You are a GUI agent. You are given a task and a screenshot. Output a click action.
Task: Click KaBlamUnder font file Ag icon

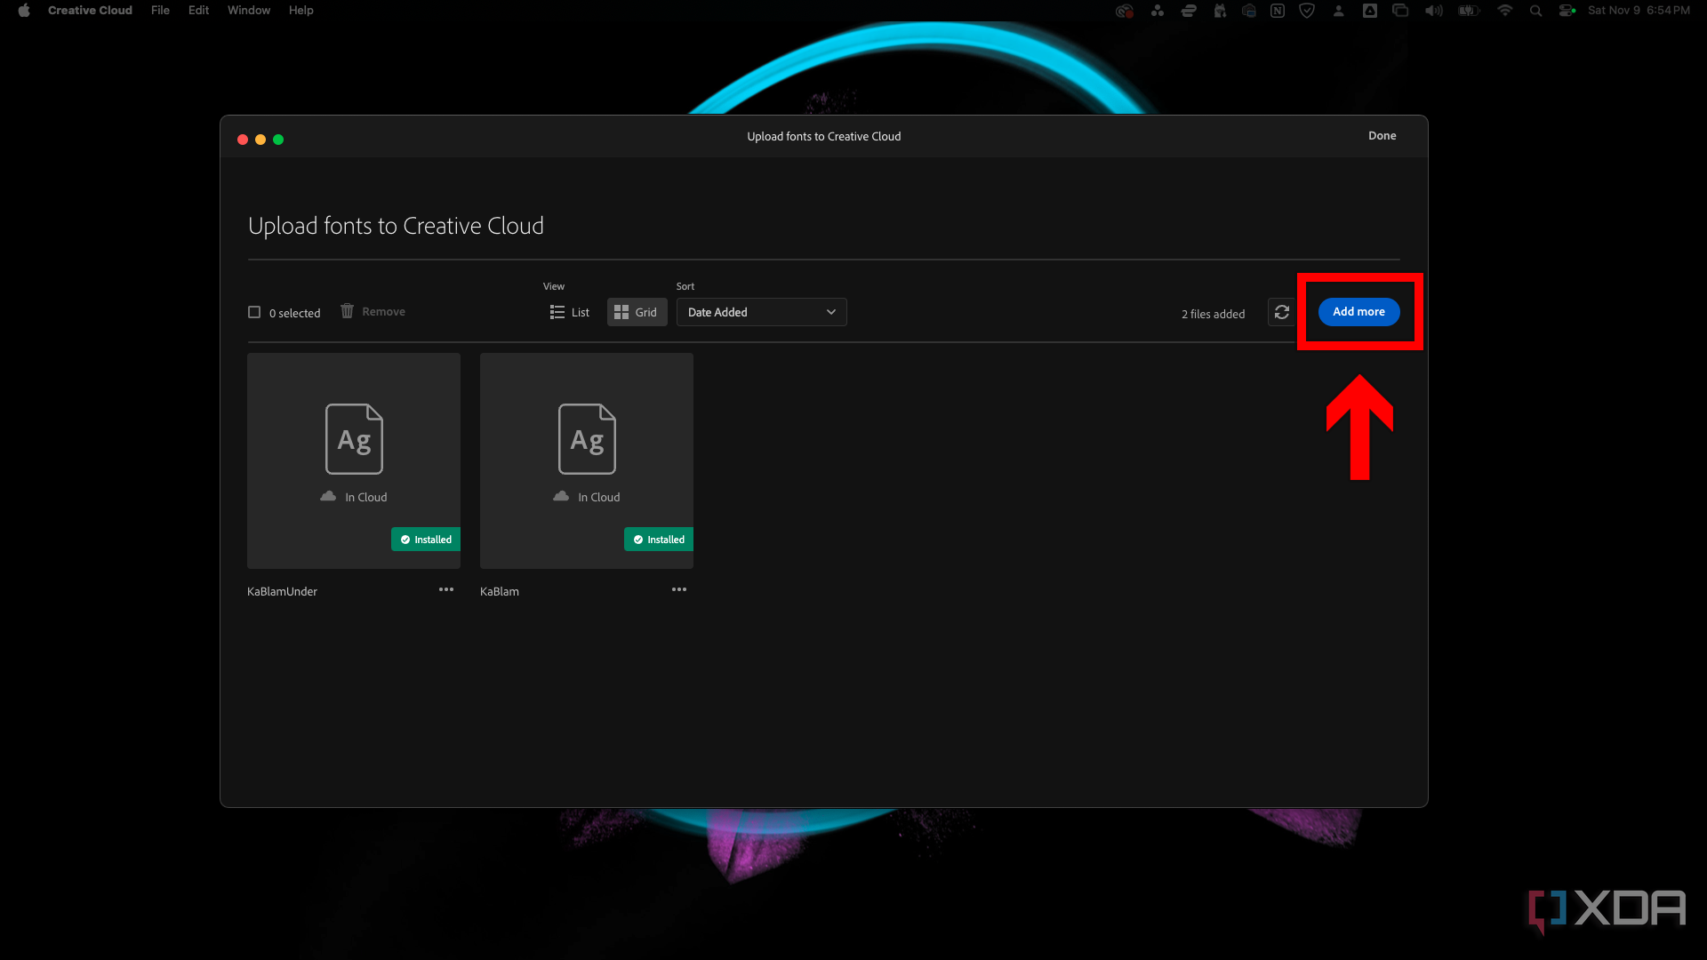pyautogui.click(x=354, y=439)
